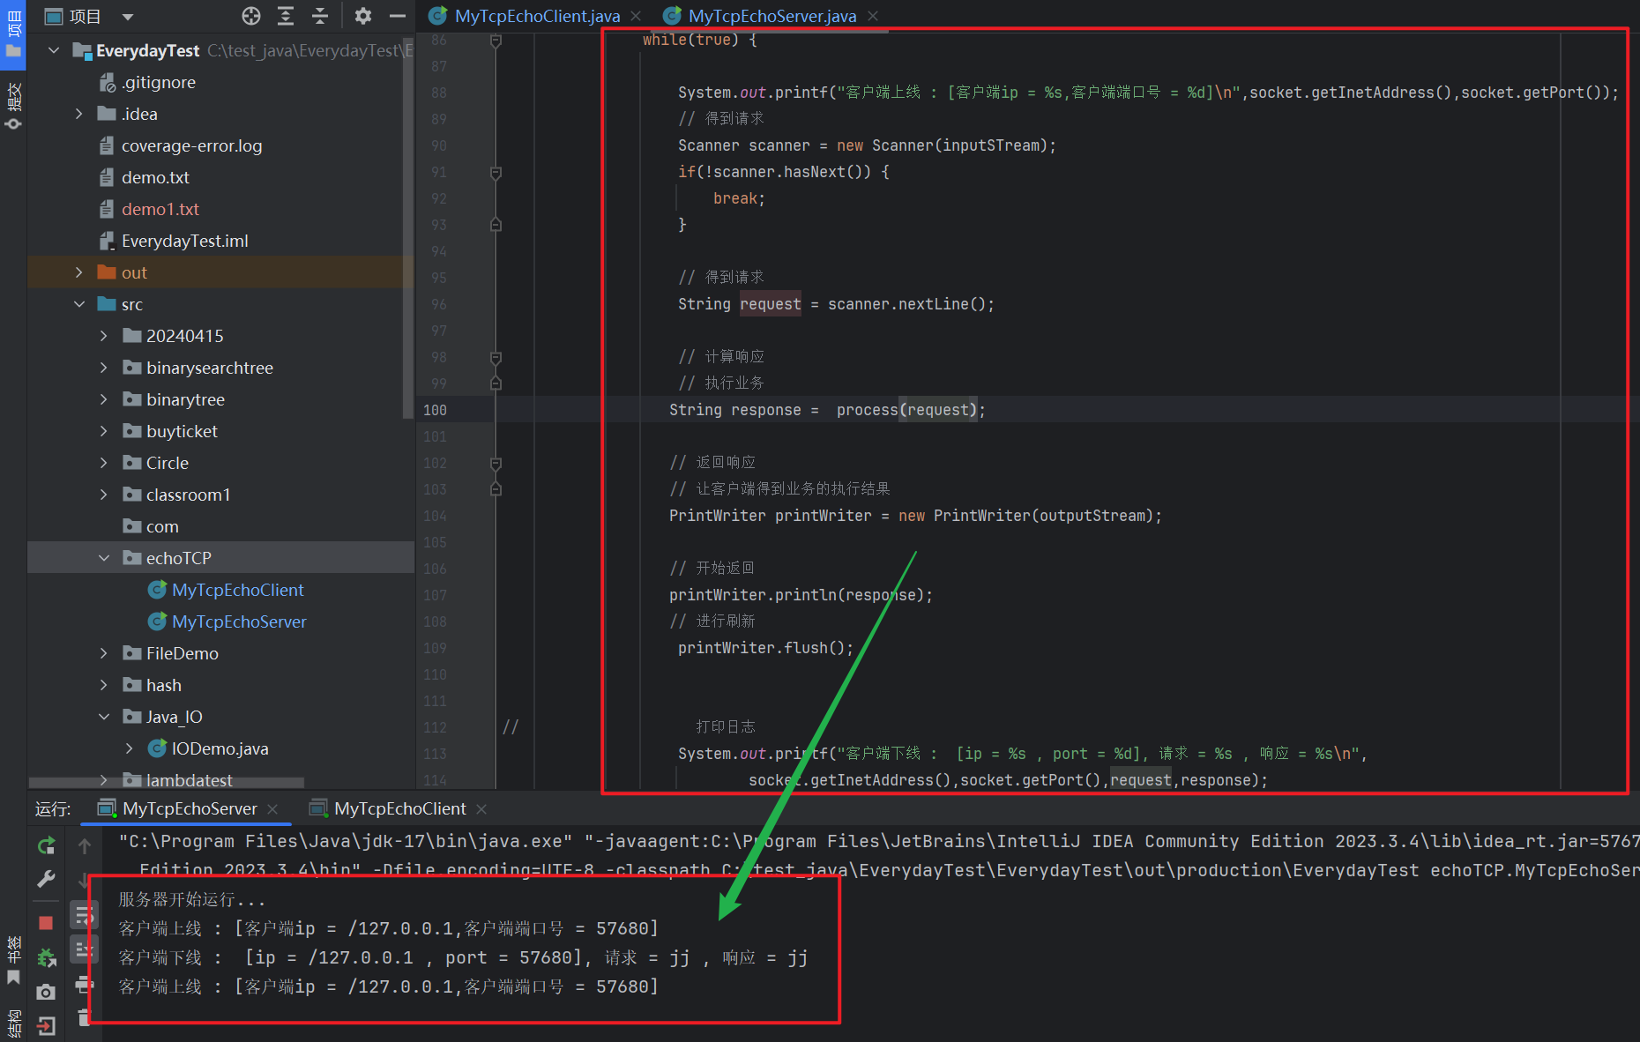Click the locate file crosshair icon in Project panel
This screenshot has width=1640, height=1042.
pos(251,16)
